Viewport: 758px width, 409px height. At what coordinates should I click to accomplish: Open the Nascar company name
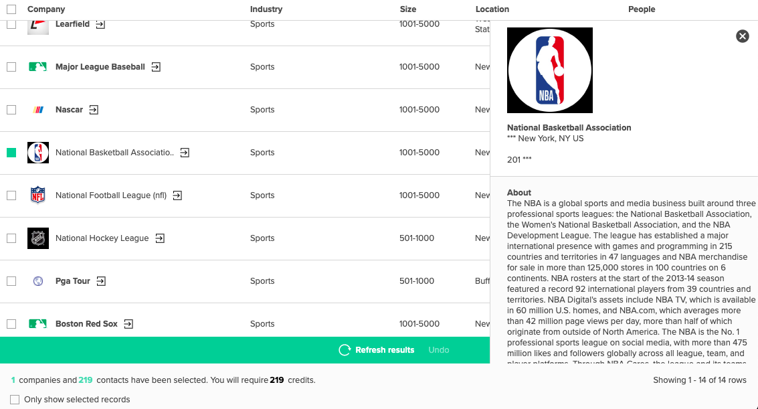[69, 110]
